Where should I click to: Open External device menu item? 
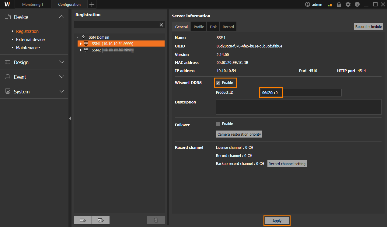click(x=30, y=40)
